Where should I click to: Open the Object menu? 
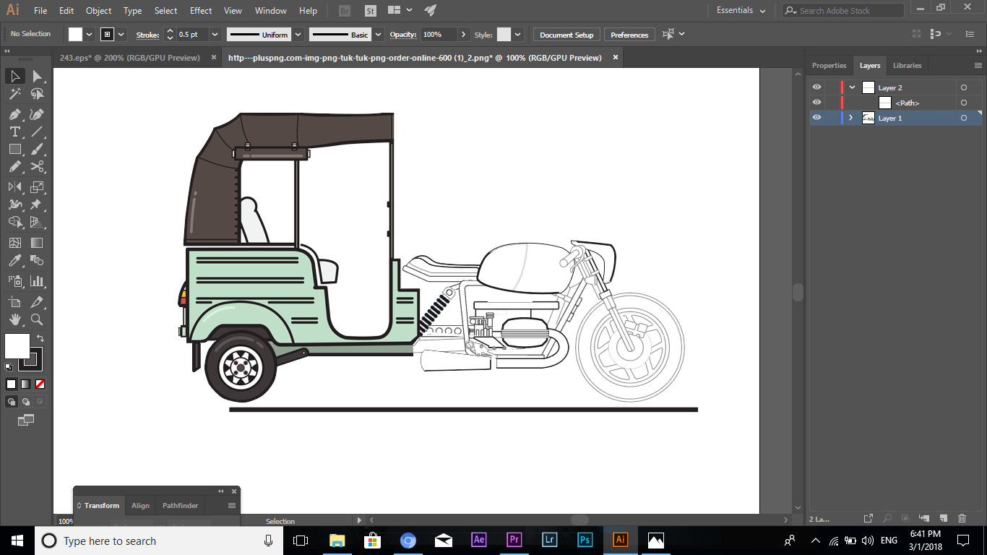coord(98,10)
